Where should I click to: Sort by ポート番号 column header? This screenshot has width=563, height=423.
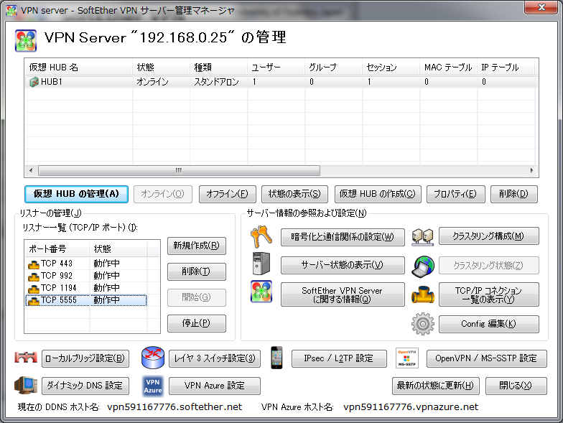click(x=57, y=248)
